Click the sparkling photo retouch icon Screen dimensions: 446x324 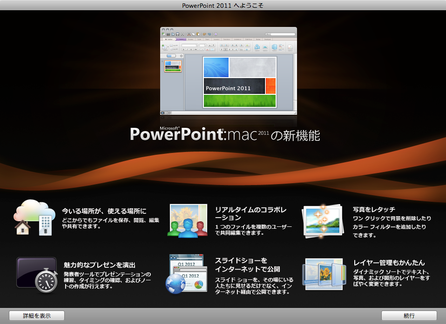[x=323, y=221]
